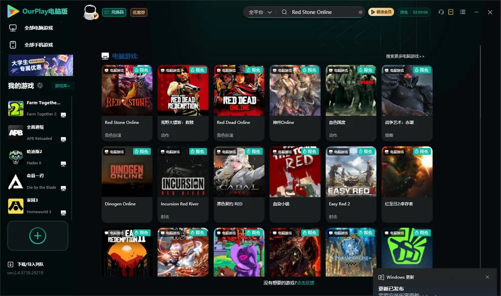
Task: Click the OurPlay logo icon
Action: (13, 11)
